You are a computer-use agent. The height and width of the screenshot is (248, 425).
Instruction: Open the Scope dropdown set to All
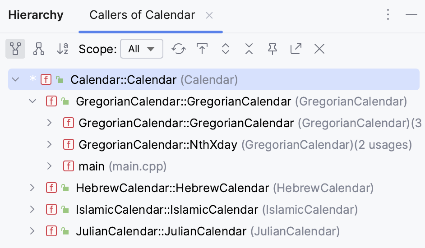[x=141, y=49]
